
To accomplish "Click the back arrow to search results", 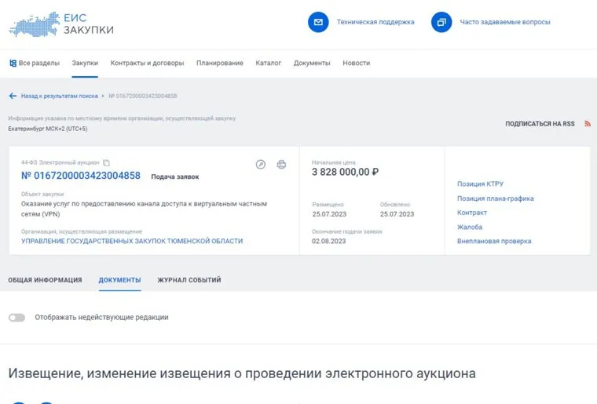I will click(x=13, y=96).
